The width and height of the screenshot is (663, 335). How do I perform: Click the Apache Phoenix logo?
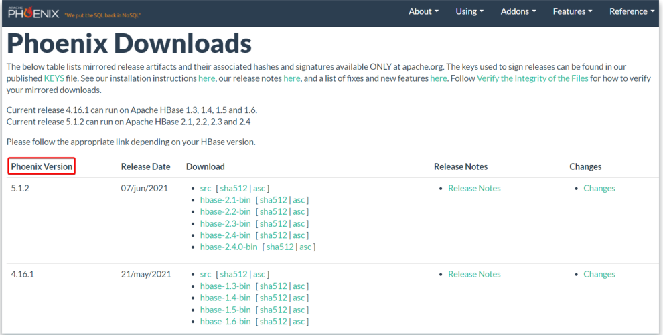point(33,12)
